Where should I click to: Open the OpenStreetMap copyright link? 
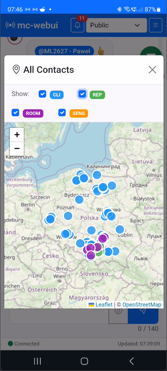(142, 305)
